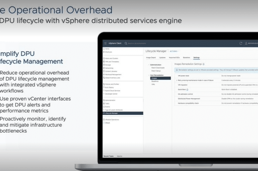Click the vRealize Operations icon

point(104,120)
